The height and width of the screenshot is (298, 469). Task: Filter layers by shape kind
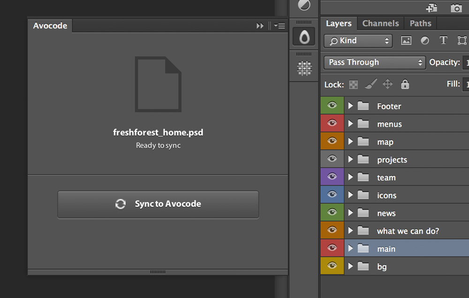click(x=462, y=40)
